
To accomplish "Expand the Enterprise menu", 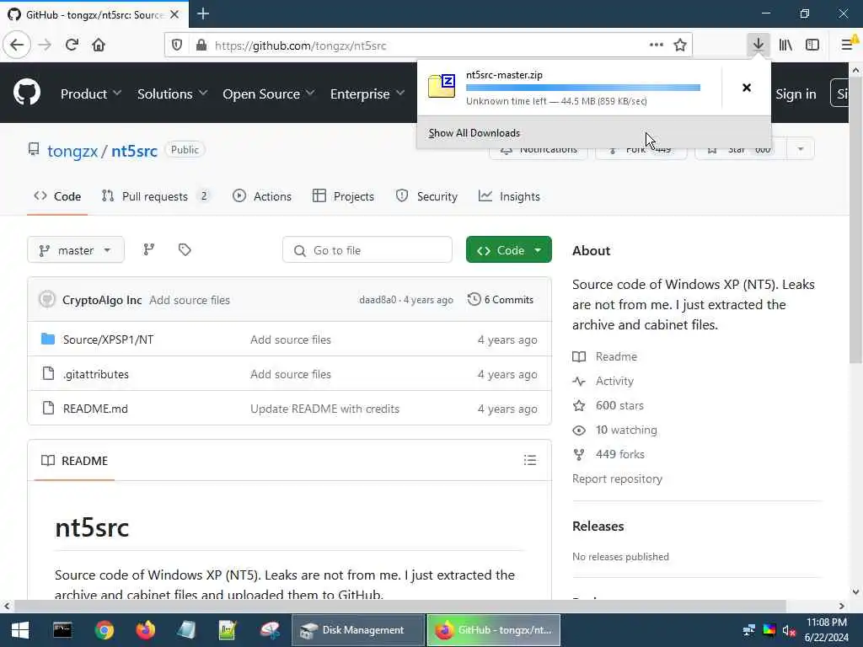I will tap(367, 94).
